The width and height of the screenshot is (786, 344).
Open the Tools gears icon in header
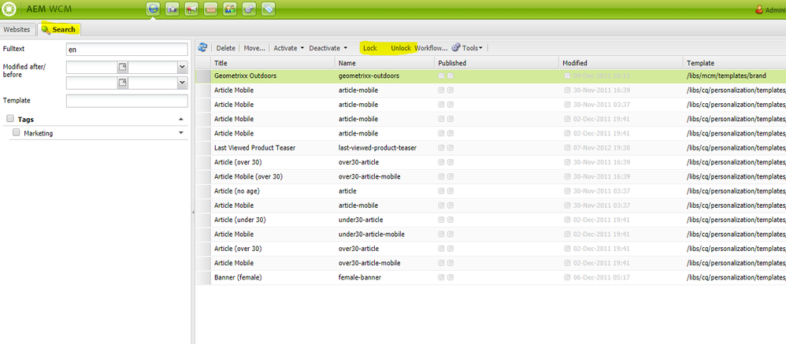[249, 9]
